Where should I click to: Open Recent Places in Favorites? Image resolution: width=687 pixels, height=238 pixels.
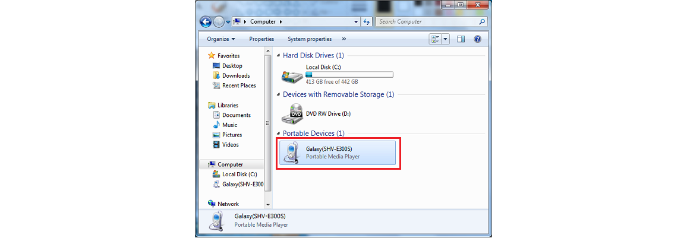click(x=239, y=85)
